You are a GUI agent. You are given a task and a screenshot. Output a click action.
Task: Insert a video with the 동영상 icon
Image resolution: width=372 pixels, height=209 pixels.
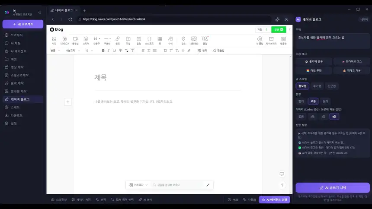75,40
